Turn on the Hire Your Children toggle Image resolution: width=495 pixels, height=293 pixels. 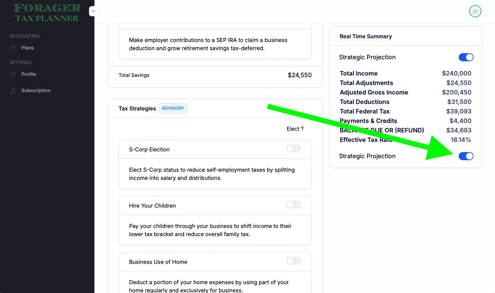pyautogui.click(x=294, y=205)
